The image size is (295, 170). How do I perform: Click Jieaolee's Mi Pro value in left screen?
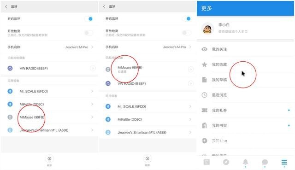click(x=77, y=47)
